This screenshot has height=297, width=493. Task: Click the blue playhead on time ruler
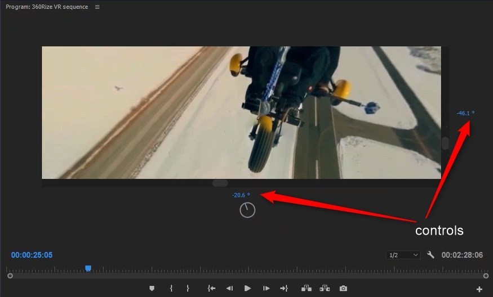88,268
